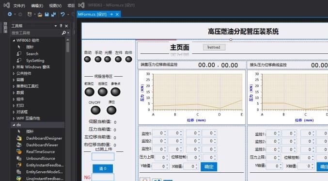Expand the 公共控件 group
The image size is (328, 181).
point(14,74)
